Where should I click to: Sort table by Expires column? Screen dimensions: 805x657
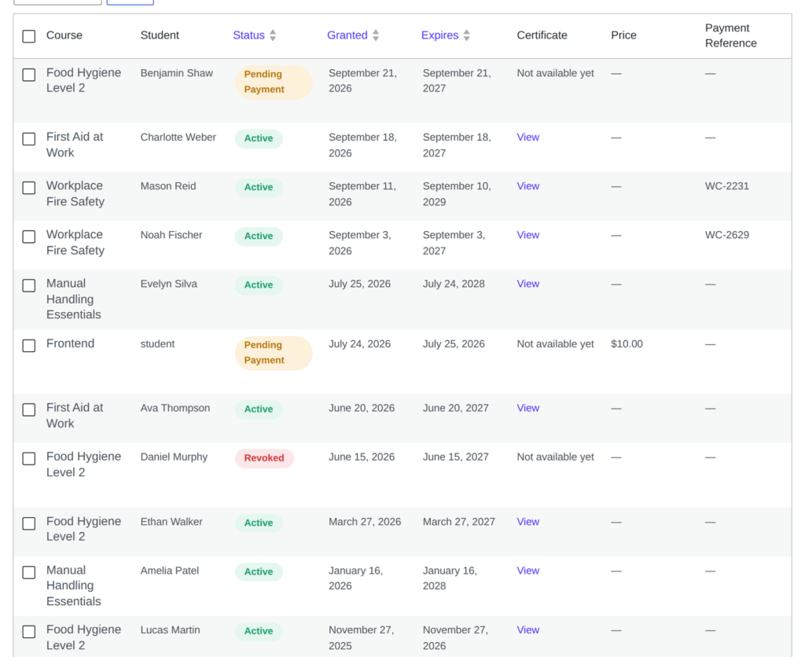440,35
